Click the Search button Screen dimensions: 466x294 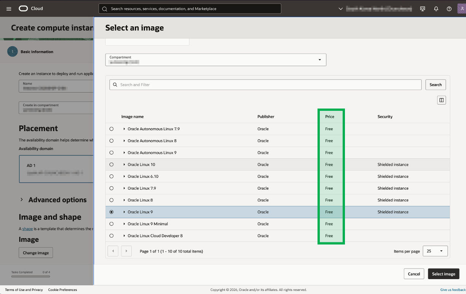pos(436,85)
